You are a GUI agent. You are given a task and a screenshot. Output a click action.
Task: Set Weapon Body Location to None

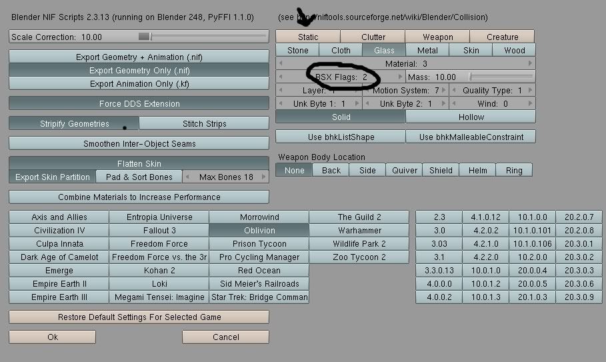pyautogui.click(x=294, y=171)
